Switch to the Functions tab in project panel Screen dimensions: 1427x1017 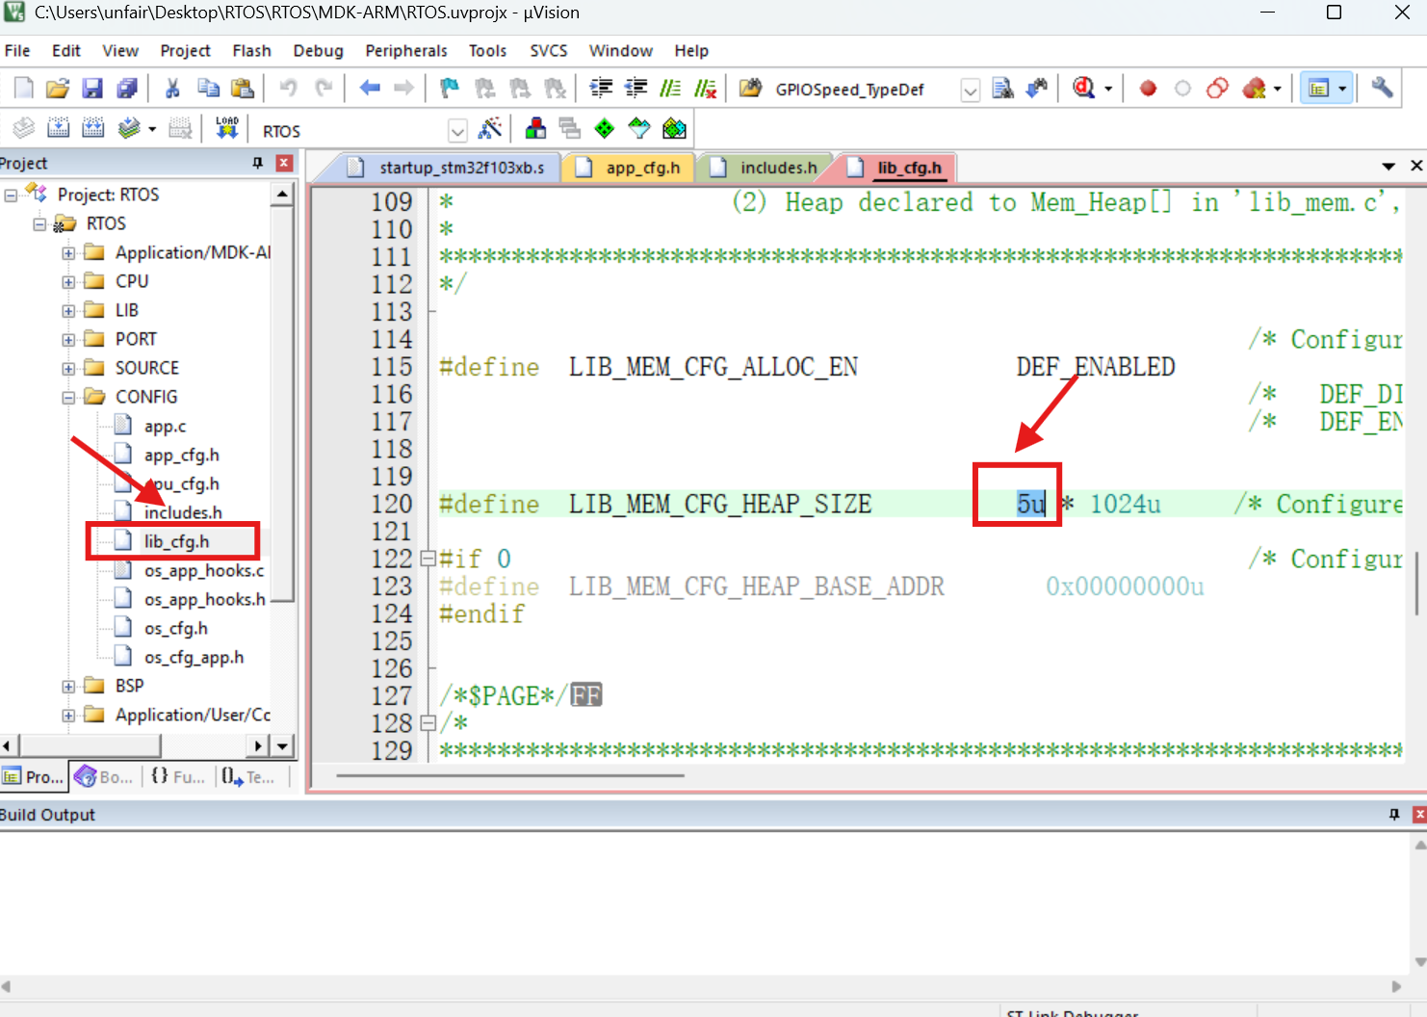coord(178,776)
